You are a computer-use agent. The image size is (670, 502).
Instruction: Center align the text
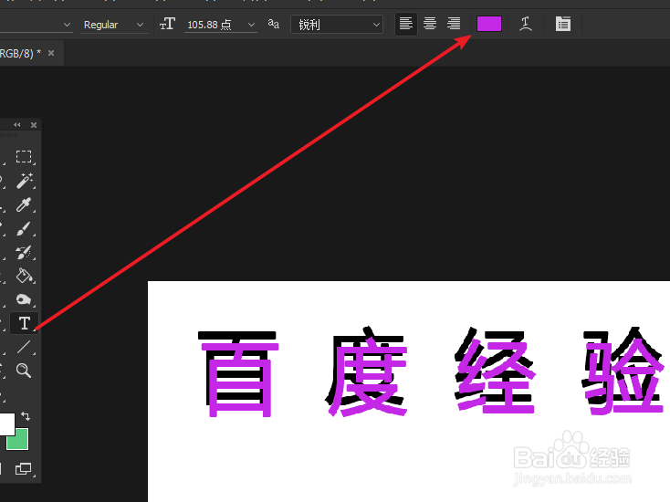pyautogui.click(x=430, y=24)
